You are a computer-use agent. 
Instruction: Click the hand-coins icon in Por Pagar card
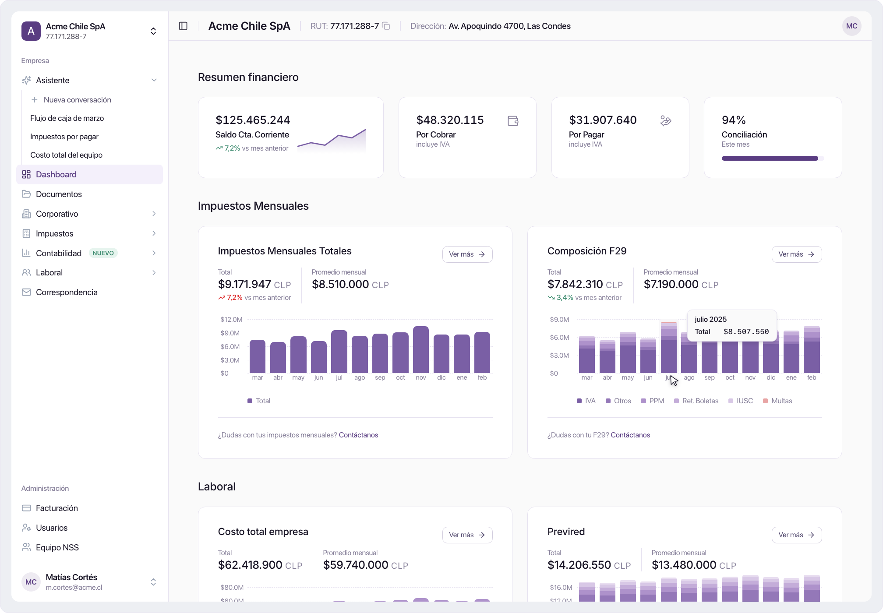click(666, 121)
